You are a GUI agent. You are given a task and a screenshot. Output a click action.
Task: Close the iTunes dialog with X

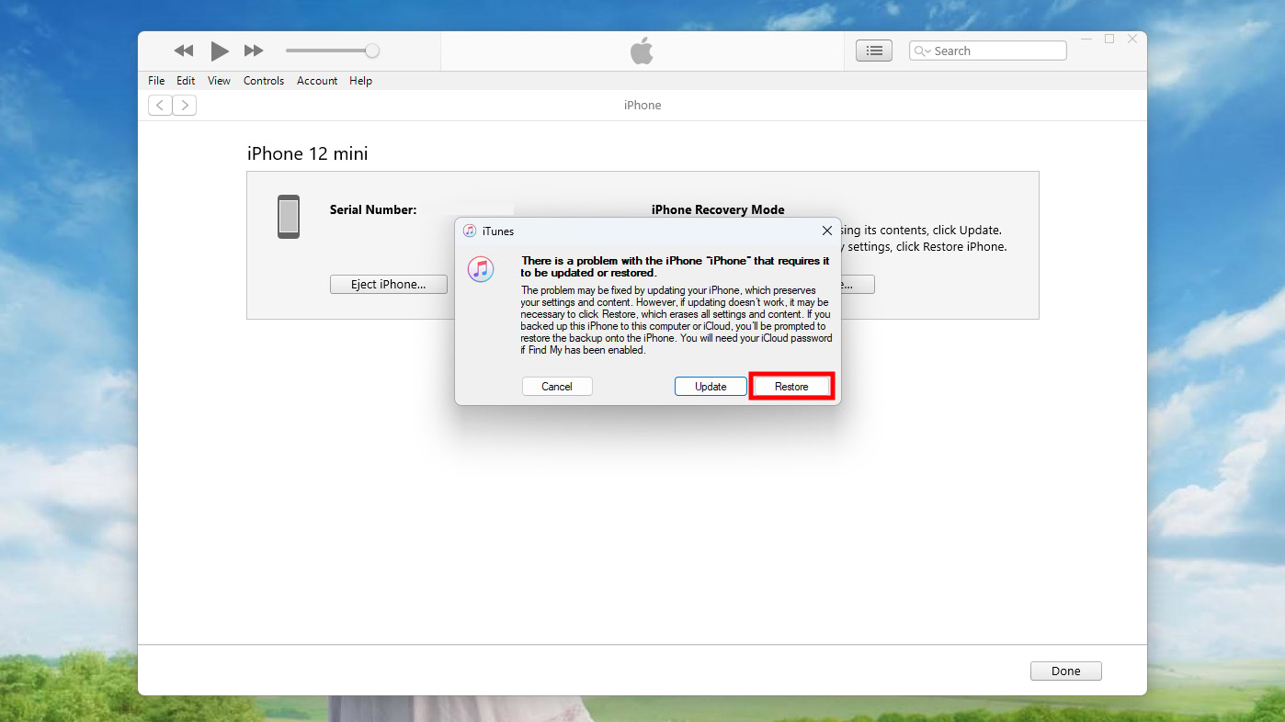(x=827, y=231)
